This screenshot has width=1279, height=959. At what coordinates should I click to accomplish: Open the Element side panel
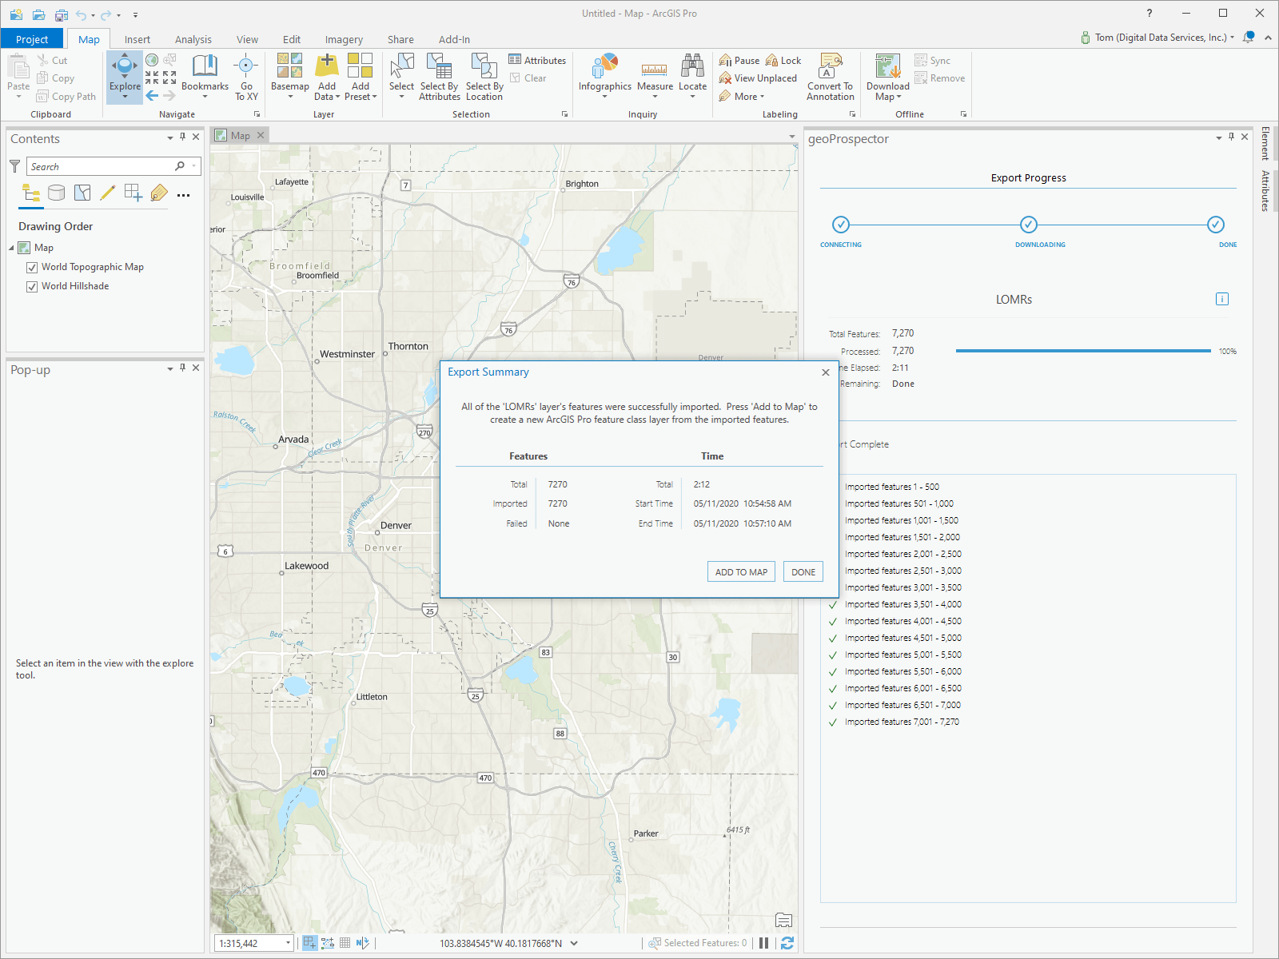click(x=1265, y=143)
